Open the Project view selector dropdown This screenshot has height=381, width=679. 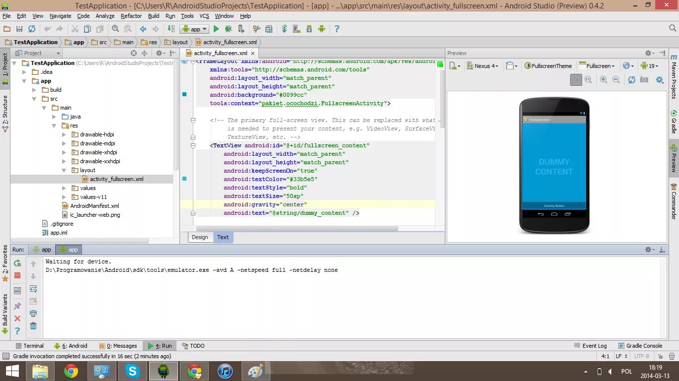click(38, 53)
